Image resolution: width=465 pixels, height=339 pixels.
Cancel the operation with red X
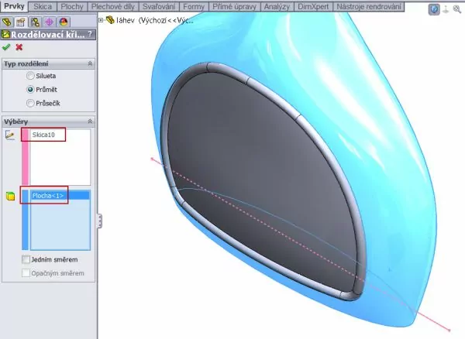coord(19,47)
